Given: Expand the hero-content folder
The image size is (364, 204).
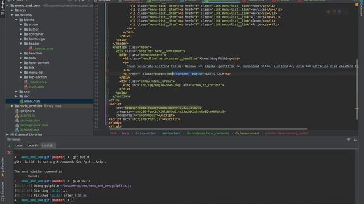Looking at the screenshot, I should pos(21,63).
